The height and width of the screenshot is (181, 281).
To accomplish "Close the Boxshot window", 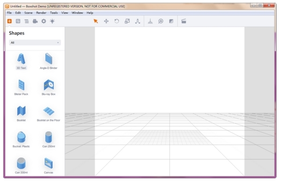I will [x=269, y=6].
